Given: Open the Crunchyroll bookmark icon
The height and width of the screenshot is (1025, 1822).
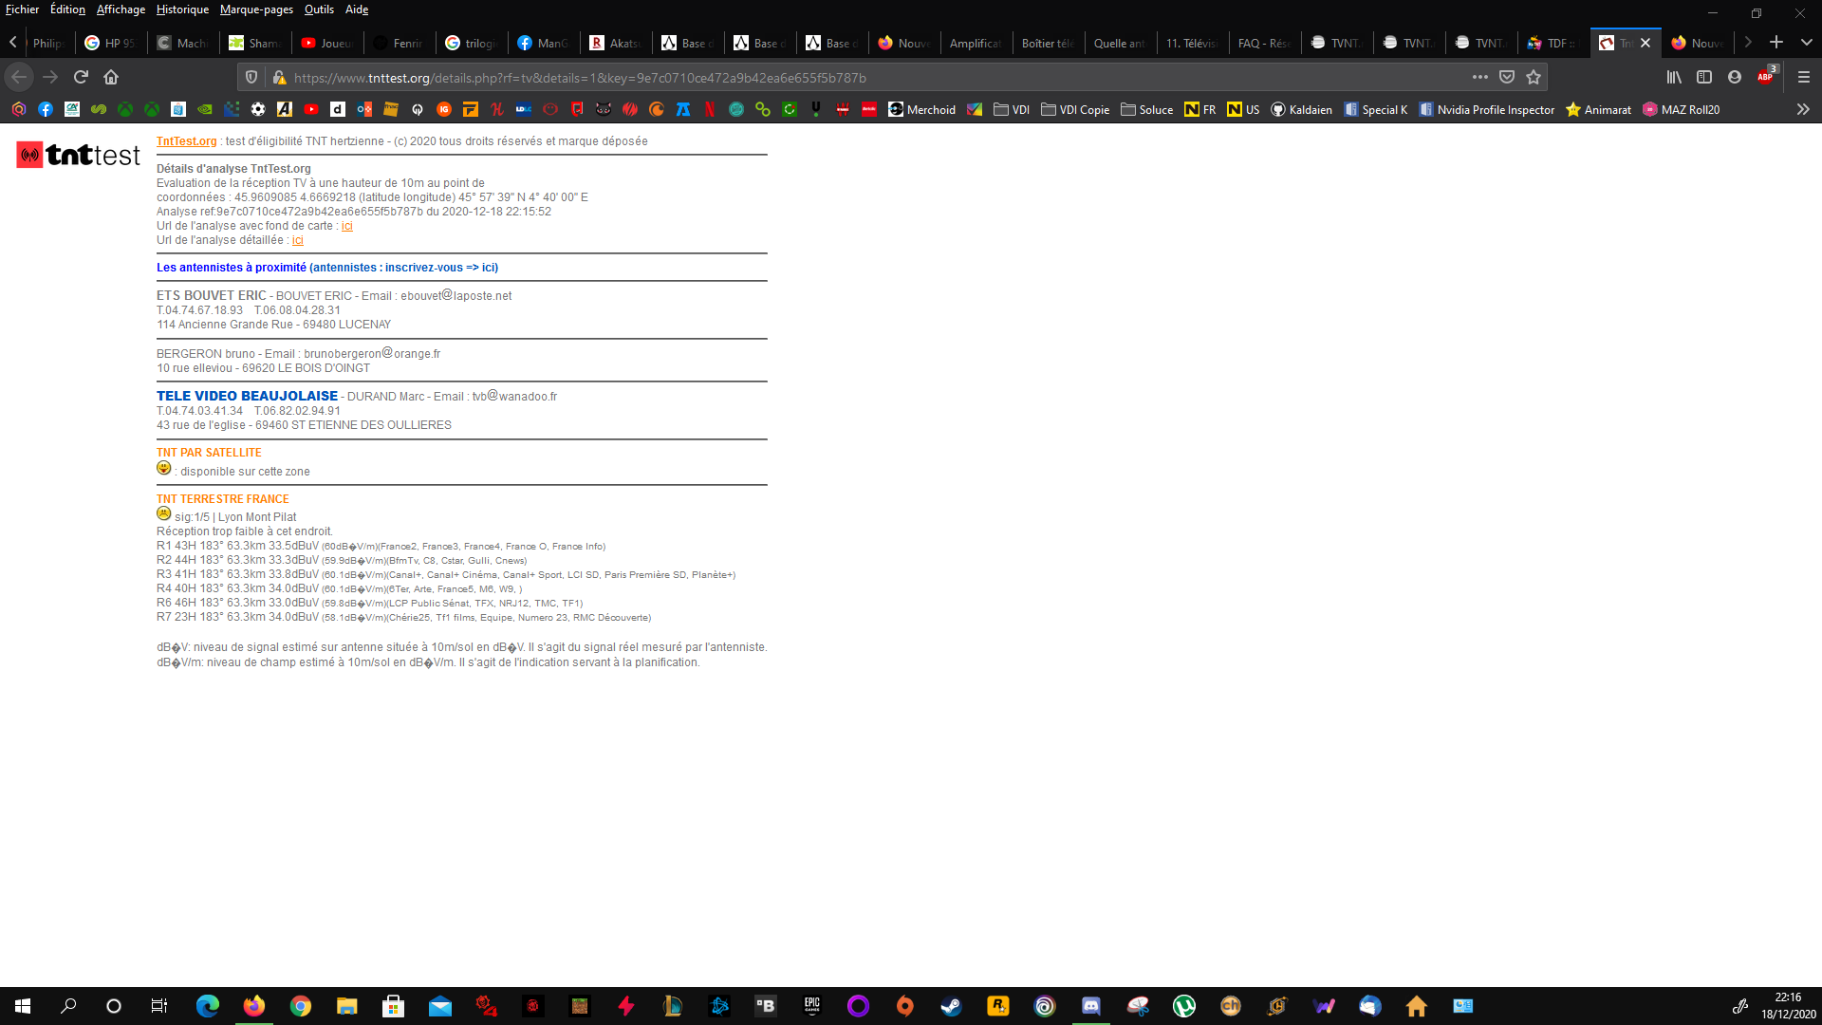Looking at the screenshot, I should tap(656, 109).
